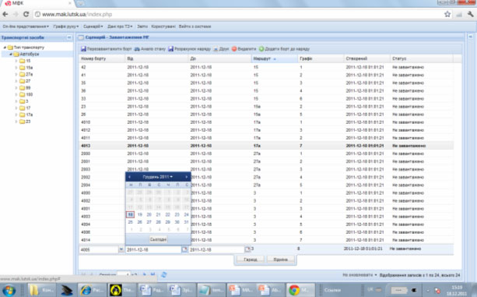This screenshot has height=297, width=477.
Task: Expand the route 27a tree folder
Action: 16,74
